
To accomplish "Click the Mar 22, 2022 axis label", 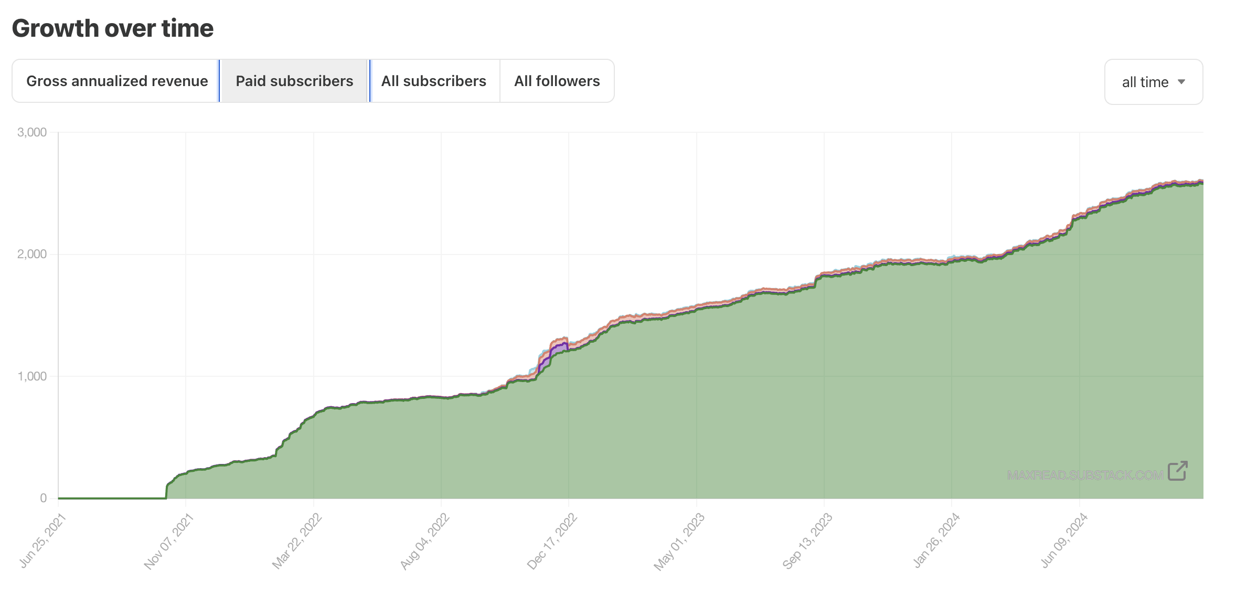I will click(296, 542).
